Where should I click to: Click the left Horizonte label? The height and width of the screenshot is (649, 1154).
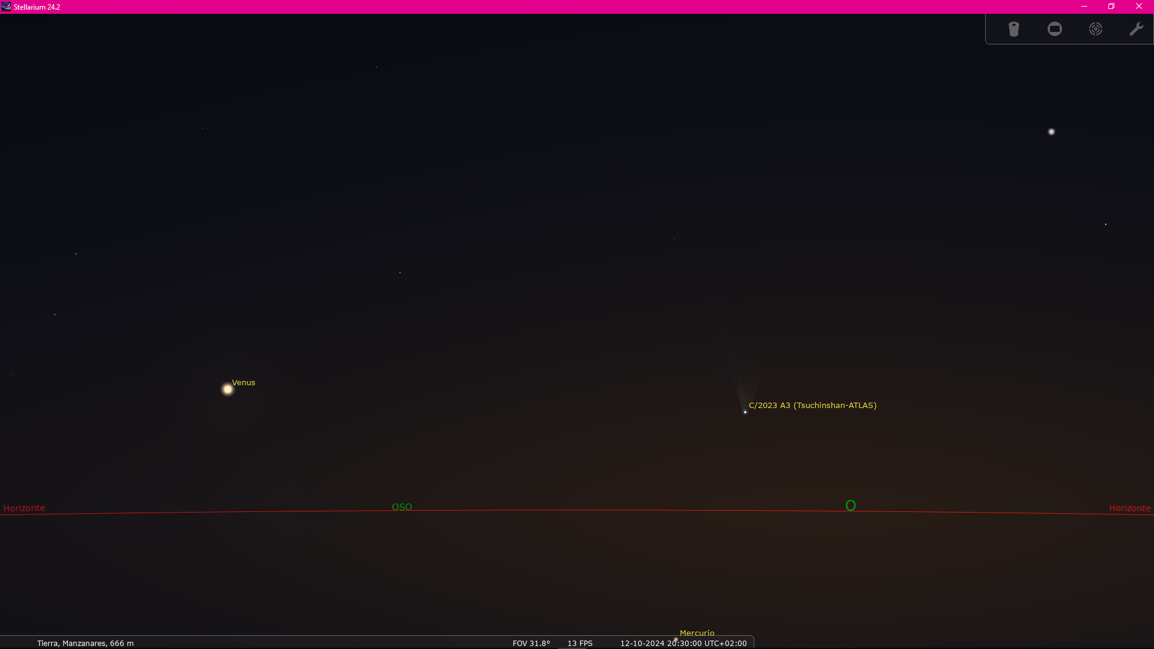tap(24, 508)
